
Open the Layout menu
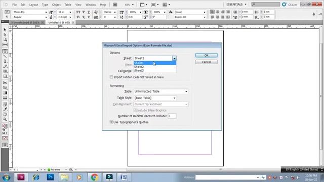click(33, 5)
